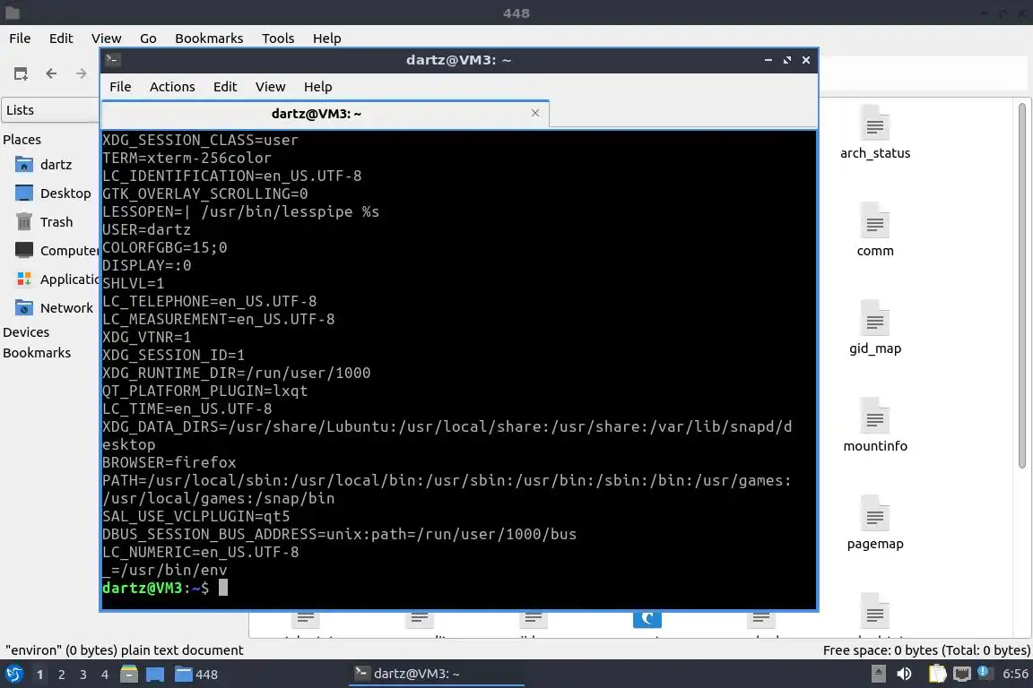Close the dartz@VM3 terminal tab
The width and height of the screenshot is (1033, 688).
[535, 113]
